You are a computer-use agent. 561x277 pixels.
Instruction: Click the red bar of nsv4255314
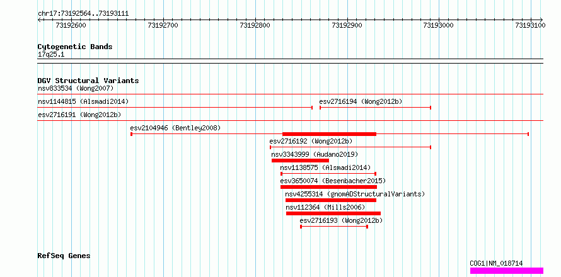click(330, 200)
